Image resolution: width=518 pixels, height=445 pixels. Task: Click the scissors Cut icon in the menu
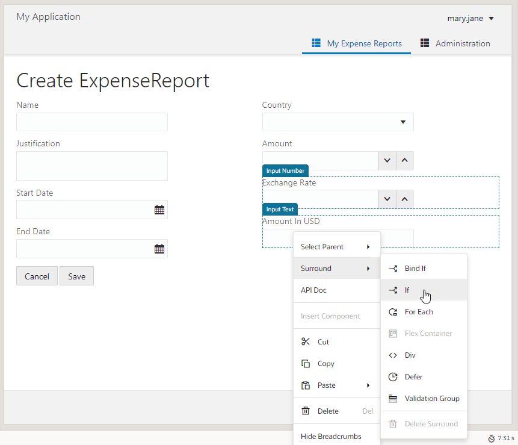point(306,341)
